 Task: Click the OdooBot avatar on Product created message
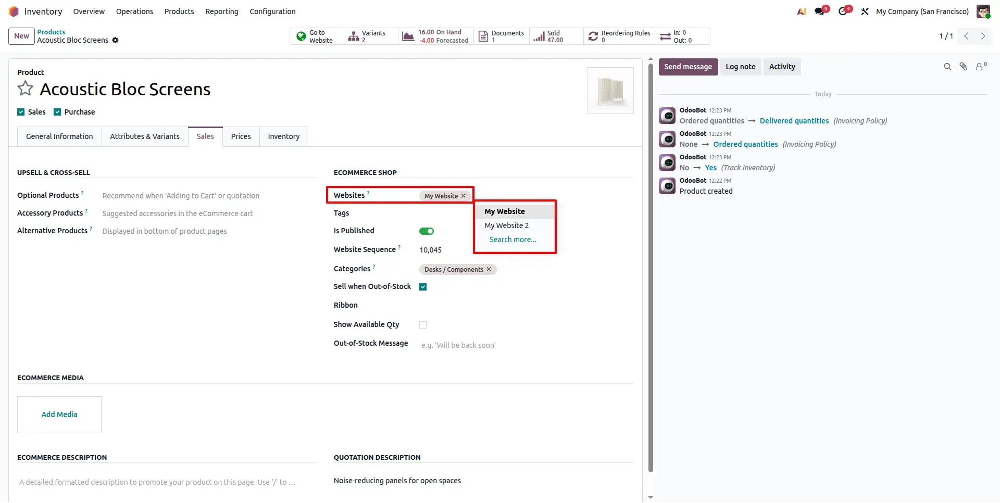coord(667,186)
